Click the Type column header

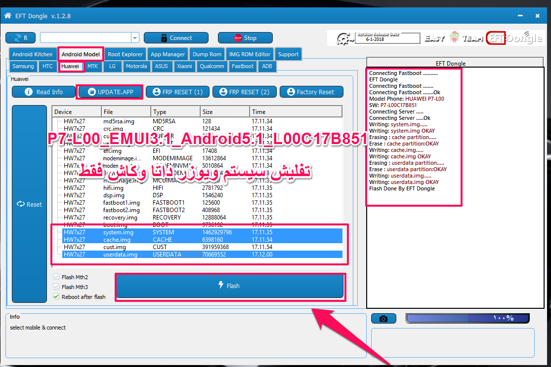coord(176,111)
